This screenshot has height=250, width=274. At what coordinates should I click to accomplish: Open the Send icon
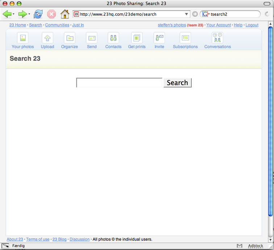tap(92, 38)
